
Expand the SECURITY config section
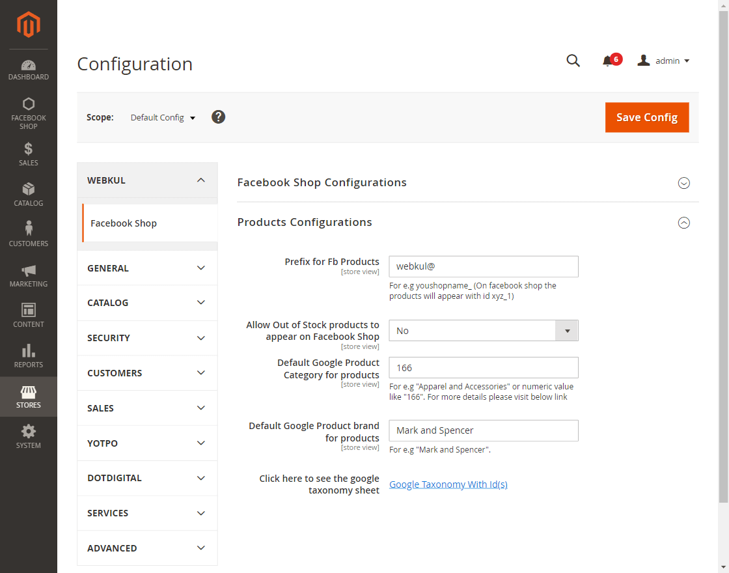click(147, 338)
